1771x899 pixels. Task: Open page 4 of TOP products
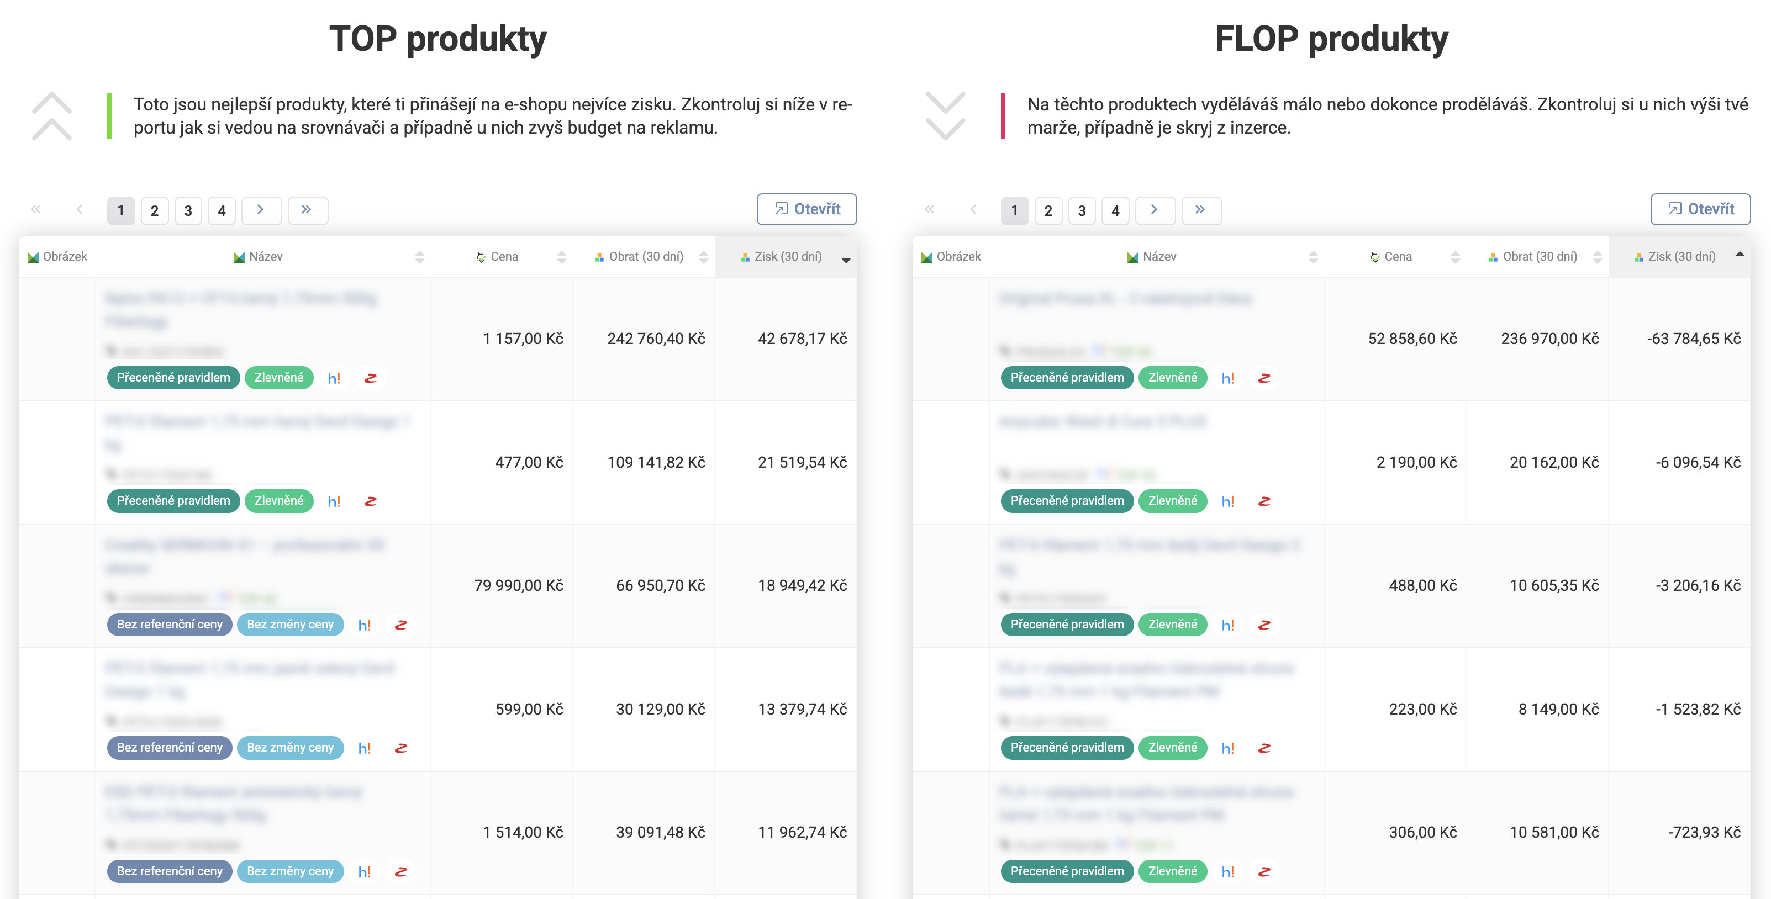[x=222, y=210]
